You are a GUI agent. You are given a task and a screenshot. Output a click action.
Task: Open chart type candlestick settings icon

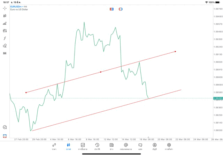tap(5, 16)
